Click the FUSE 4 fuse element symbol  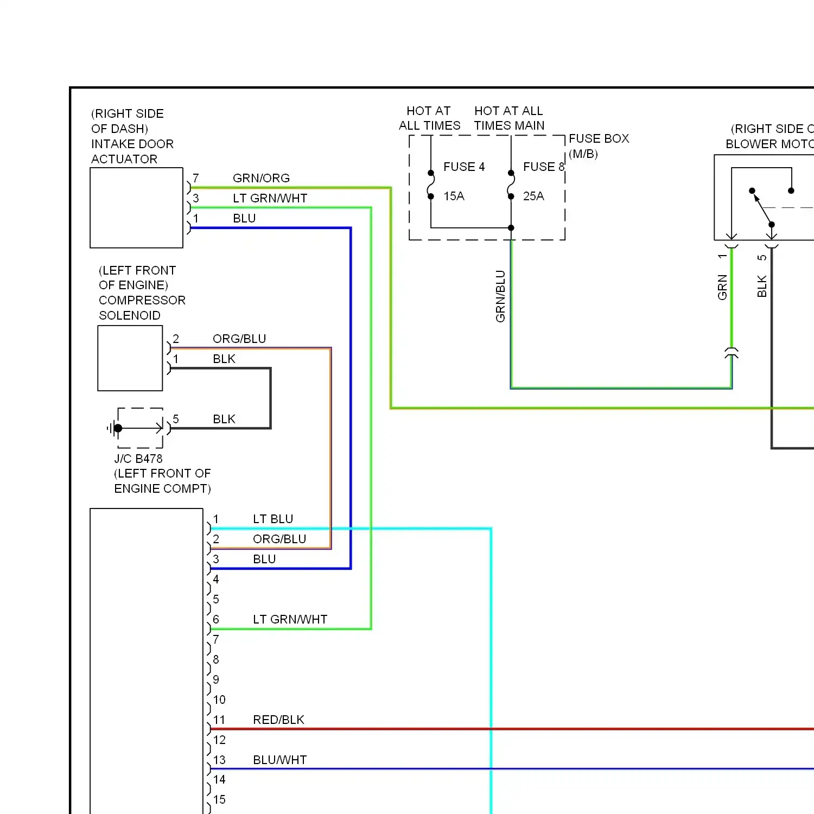tap(431, 185)
